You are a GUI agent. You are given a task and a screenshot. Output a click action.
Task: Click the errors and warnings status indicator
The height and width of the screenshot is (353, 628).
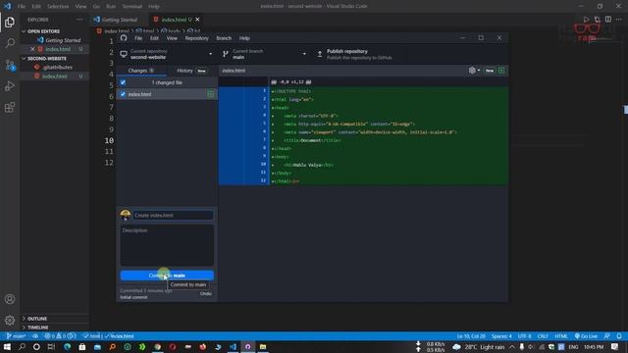(x=61, y=336)
